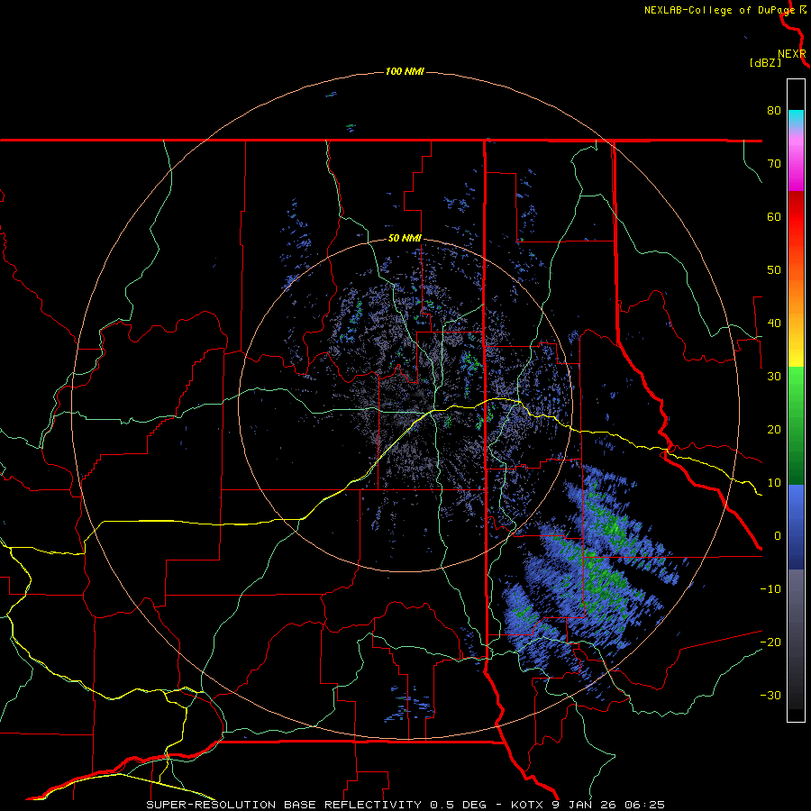Click the 0 value on the dBZ scale
This screenshot has height=811, width=811.
pos(778,536)
